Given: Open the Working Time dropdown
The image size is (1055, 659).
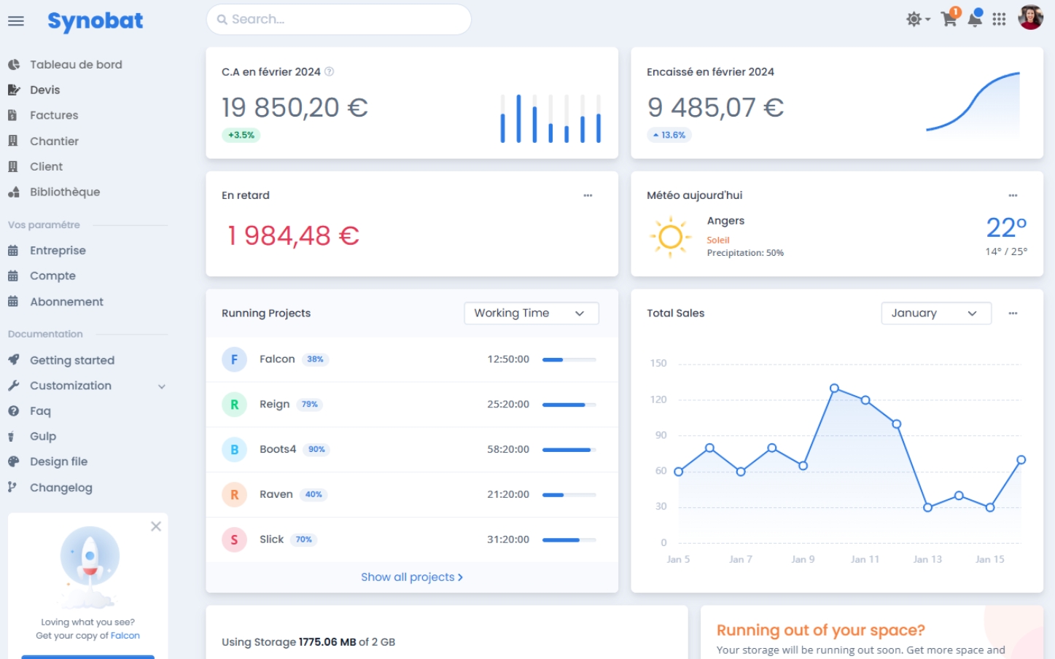Looking at the screenshot, I should point(531,313).
